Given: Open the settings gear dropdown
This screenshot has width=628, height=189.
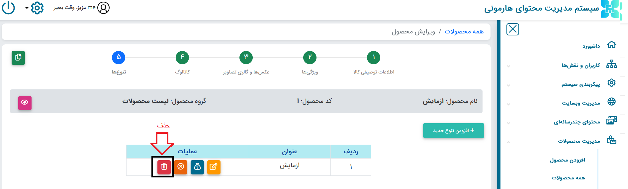Looking at the screenshot, I should 37,8.
